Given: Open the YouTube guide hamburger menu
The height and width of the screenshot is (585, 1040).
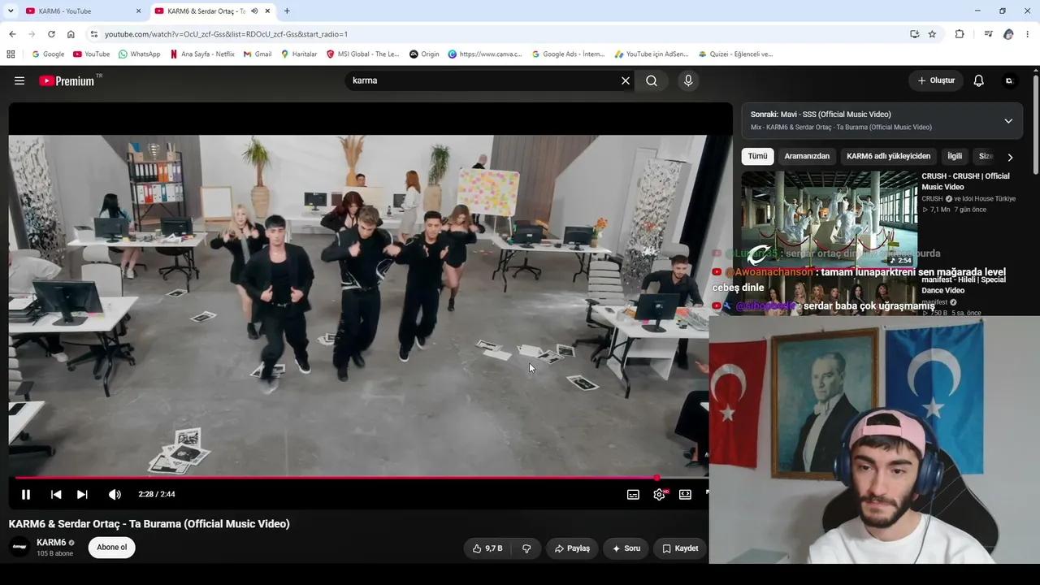Looking at the screenshot, I should (19, 80).
